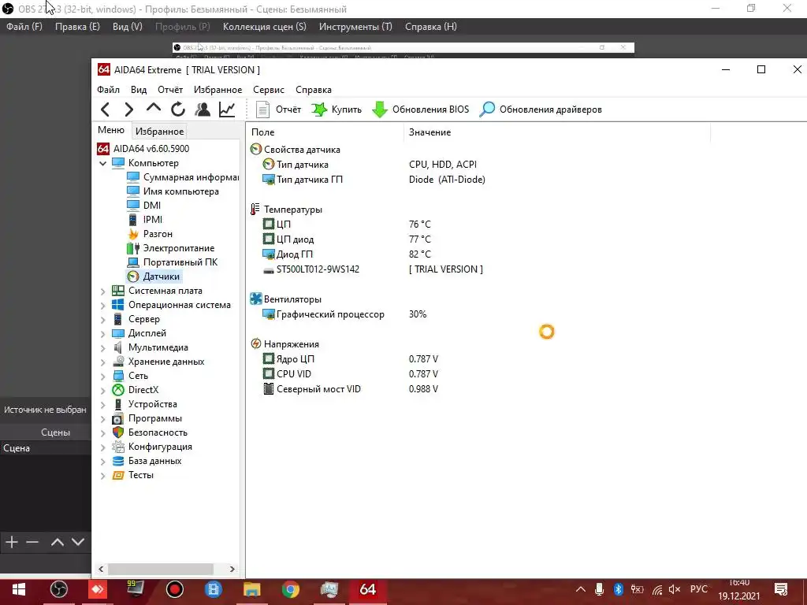
Task: Select the Тесты tree item
Action: pos(132,475)
